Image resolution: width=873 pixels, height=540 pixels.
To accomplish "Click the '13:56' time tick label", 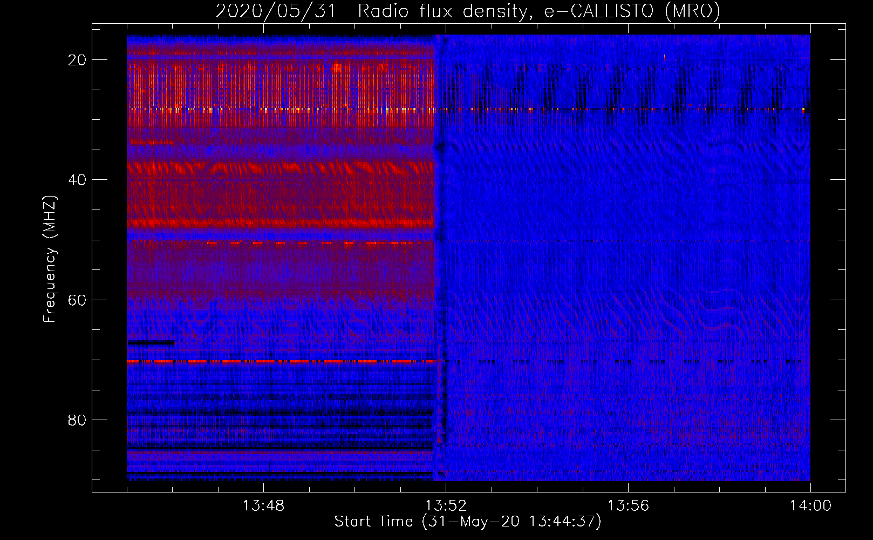I will tap(628, 506).
